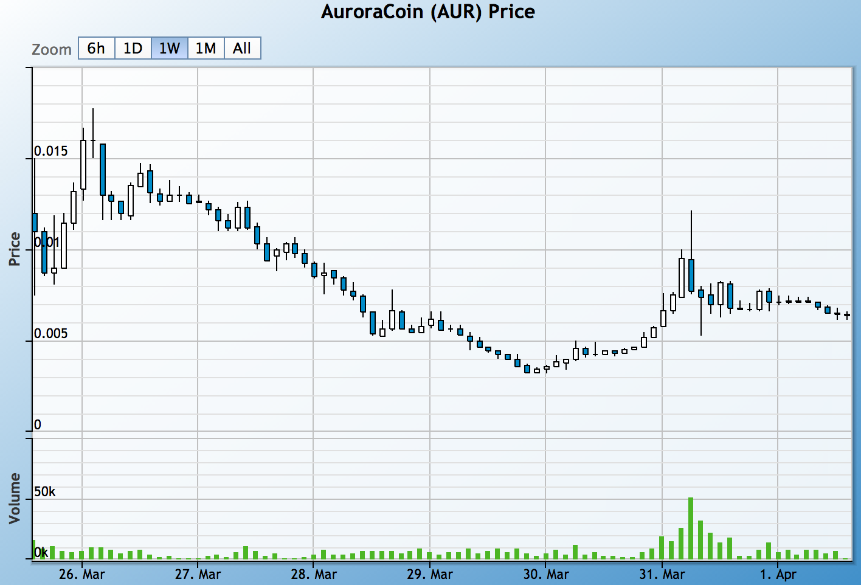Screen dimensions: 861x585
Task: Click the Price axis title
Action: click(15, 249)
